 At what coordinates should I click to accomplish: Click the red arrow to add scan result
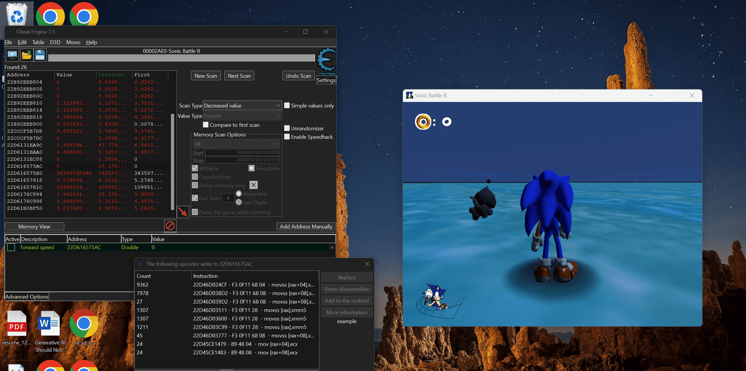click(x=184, y=212)
